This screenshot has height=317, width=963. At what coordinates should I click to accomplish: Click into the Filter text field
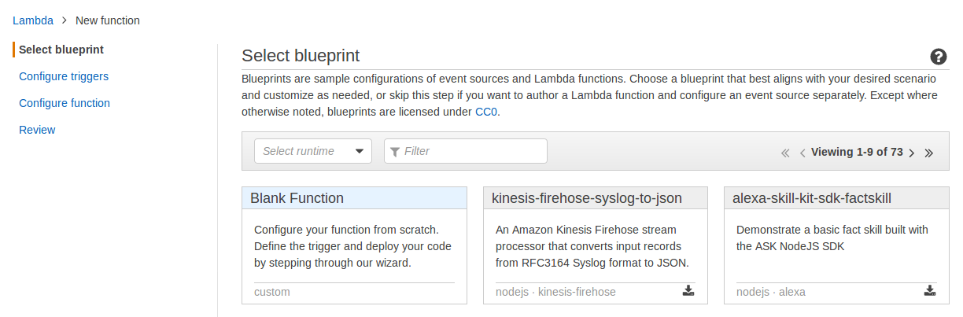pyautogui.click(x=466, y=151)
